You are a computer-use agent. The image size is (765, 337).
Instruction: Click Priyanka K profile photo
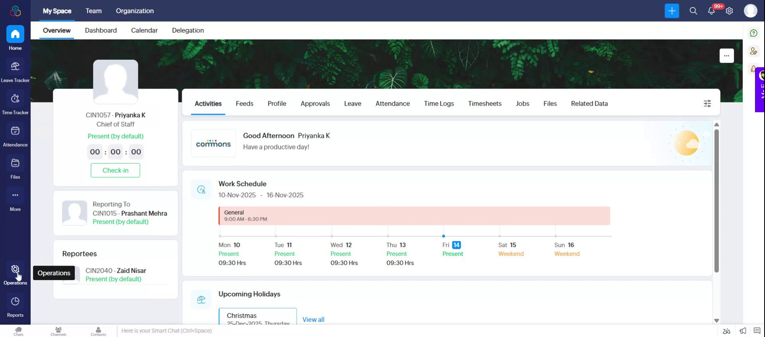(x=116, y=82)
